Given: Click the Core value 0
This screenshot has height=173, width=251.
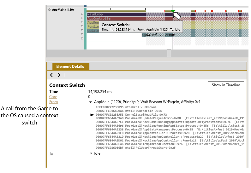Looking at the screenshot, I should [x=89, y=97].
